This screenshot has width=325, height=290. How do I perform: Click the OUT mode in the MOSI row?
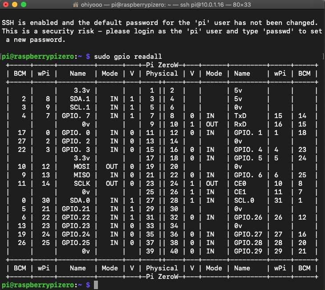(x=112, y=167)
